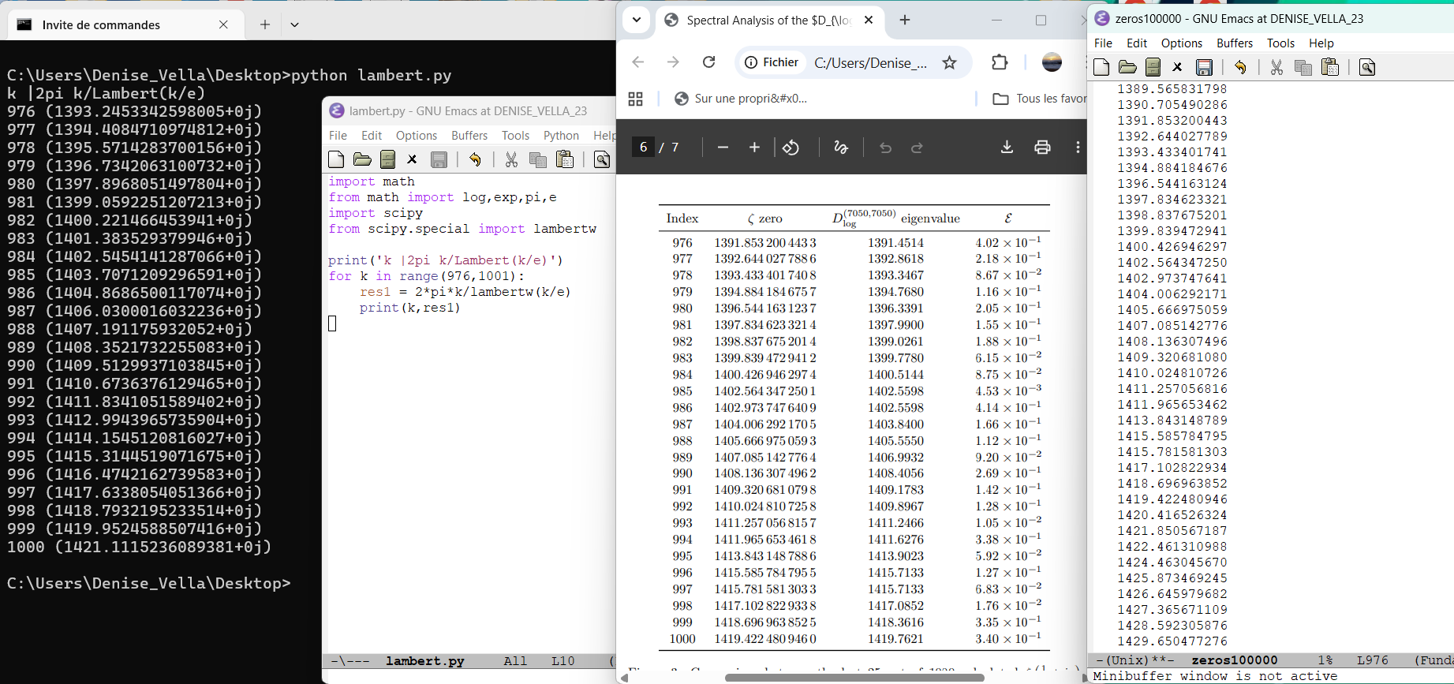Bookmark this page with the star

[x=949, y=63]
